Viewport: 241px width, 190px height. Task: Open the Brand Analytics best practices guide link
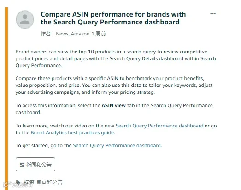click(x=72, y=132)
